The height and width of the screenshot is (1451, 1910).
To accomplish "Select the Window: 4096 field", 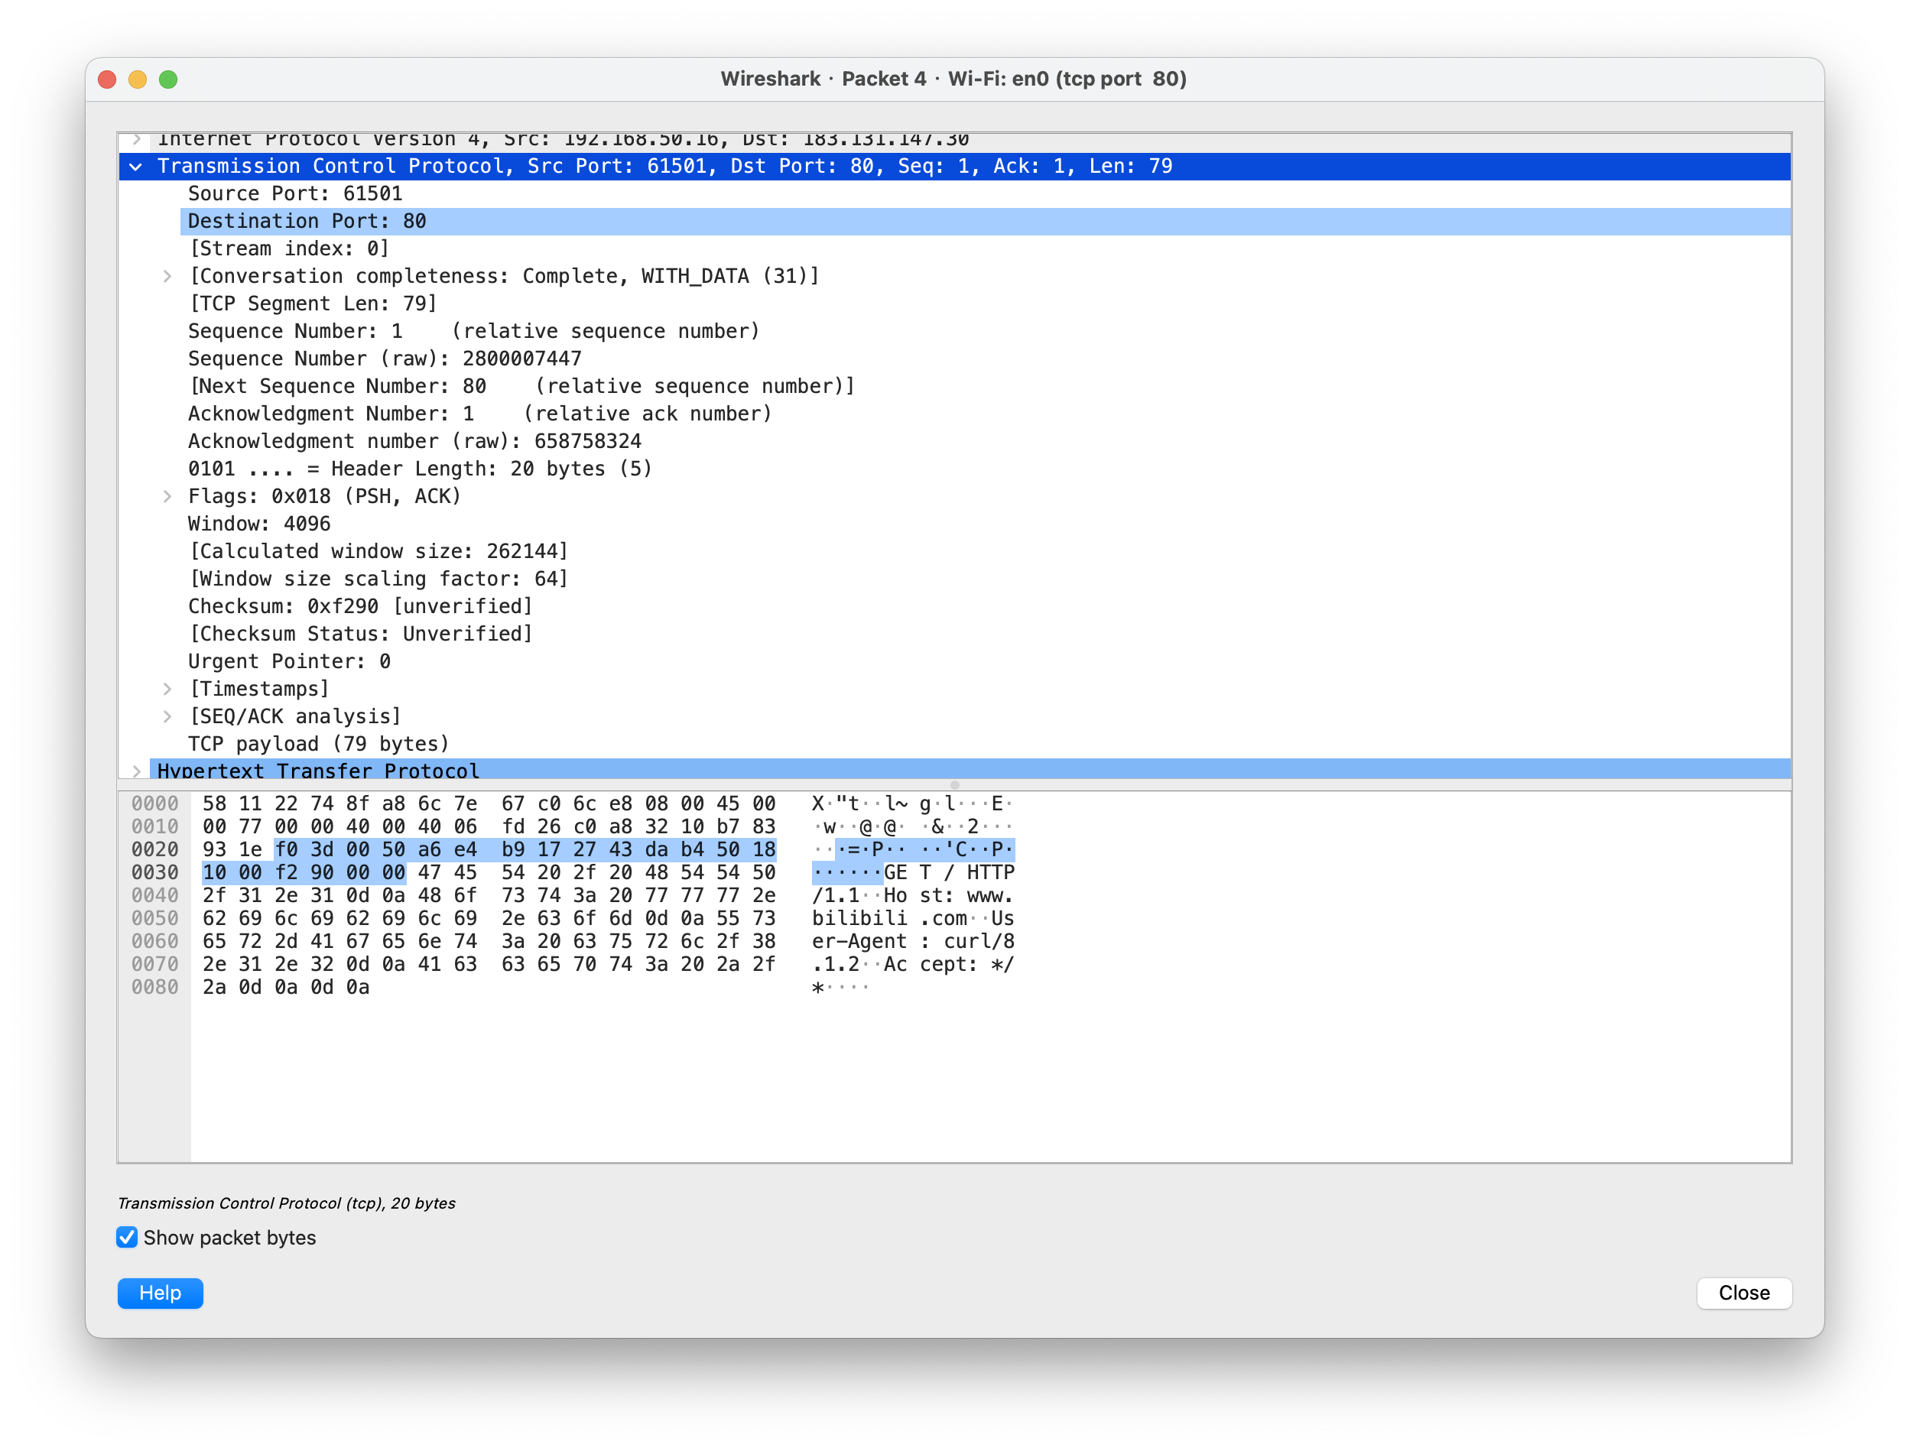I will click(x=259, y=524).
